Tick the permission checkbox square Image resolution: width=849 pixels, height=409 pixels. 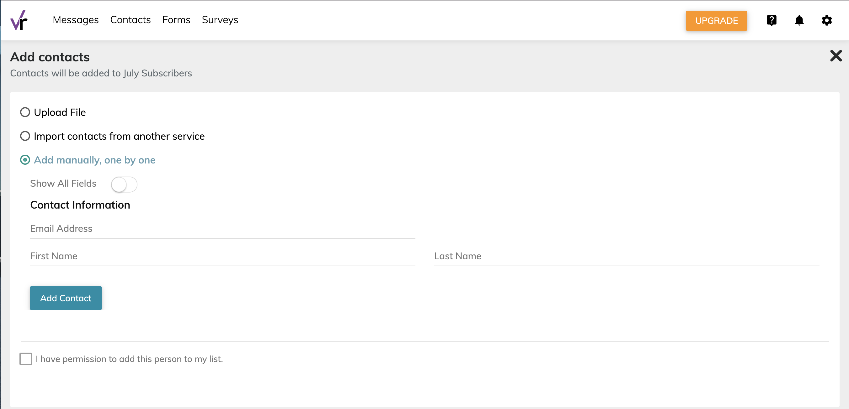[x=26, y=359]
